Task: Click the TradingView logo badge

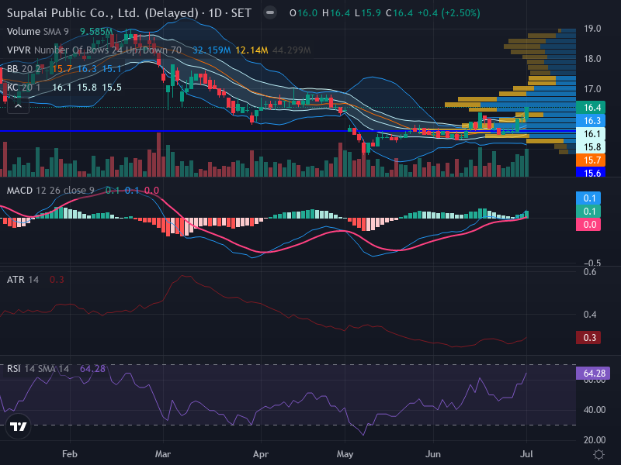Action: pos(18,427)
